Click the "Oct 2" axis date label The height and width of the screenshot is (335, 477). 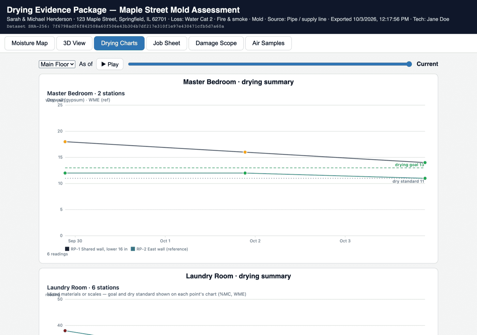click(x=255, y=241)
